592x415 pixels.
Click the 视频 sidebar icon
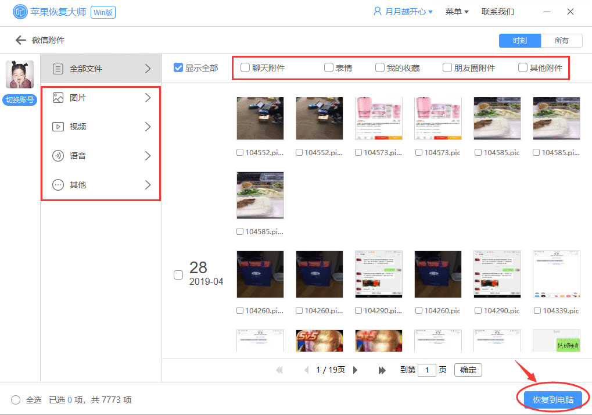58,126
